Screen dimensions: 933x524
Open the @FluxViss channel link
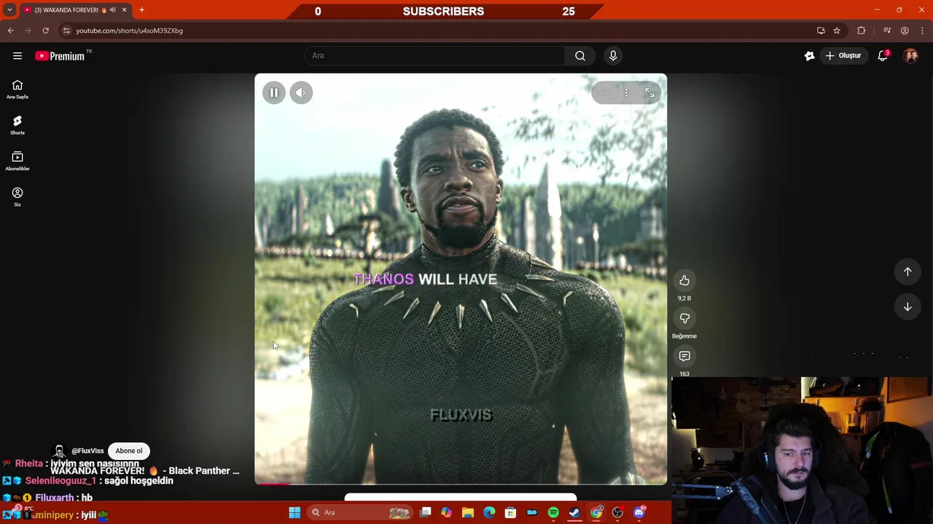[x=87, y=450]
